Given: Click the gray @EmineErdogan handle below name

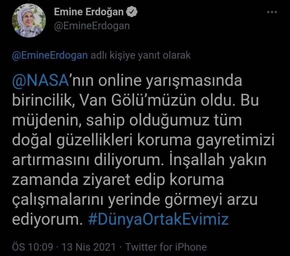Looking at the screenshot, I should (x=92, y=26).
